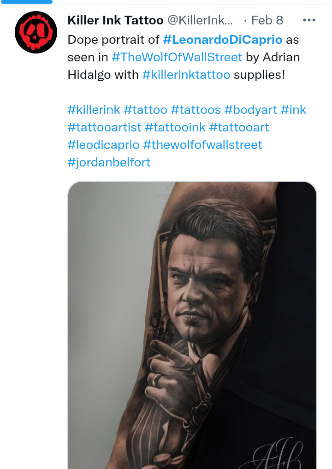Screen dimensions: 332x469
Task: Follow the #killerinktattoo hashtag link
Action: 186,75
